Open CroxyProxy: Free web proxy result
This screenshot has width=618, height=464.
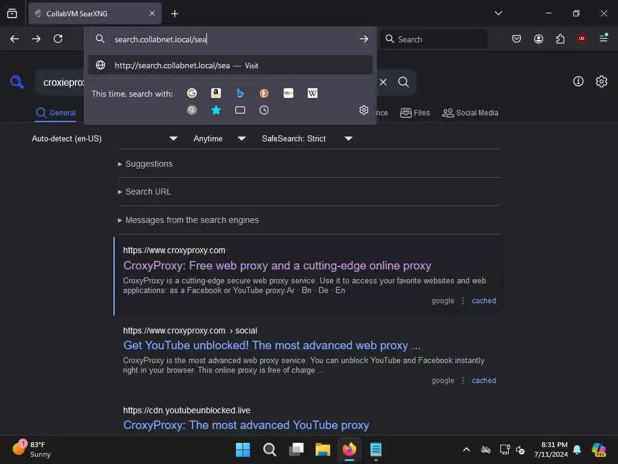click(277, 266)
